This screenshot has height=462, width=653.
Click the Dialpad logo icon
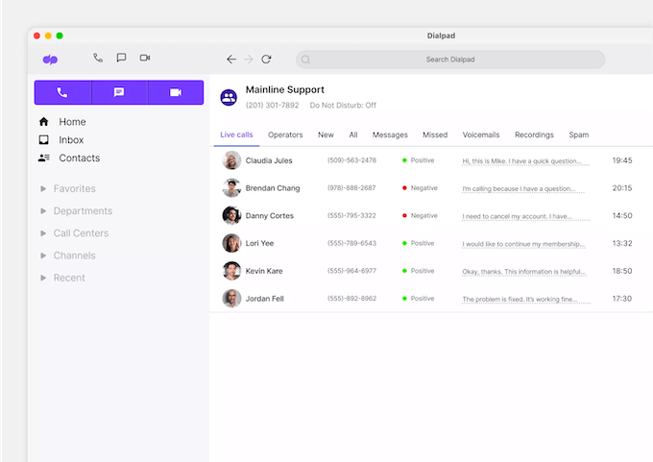(x=50, y=59)
